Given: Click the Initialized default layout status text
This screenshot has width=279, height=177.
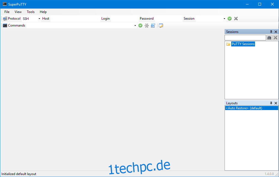Looking at the screenshot, I should click(19, 174).
